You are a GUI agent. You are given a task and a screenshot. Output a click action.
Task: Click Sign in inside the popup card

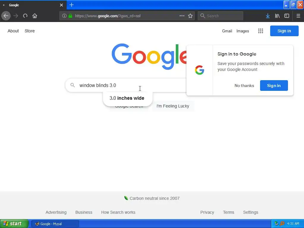point(274,85)
